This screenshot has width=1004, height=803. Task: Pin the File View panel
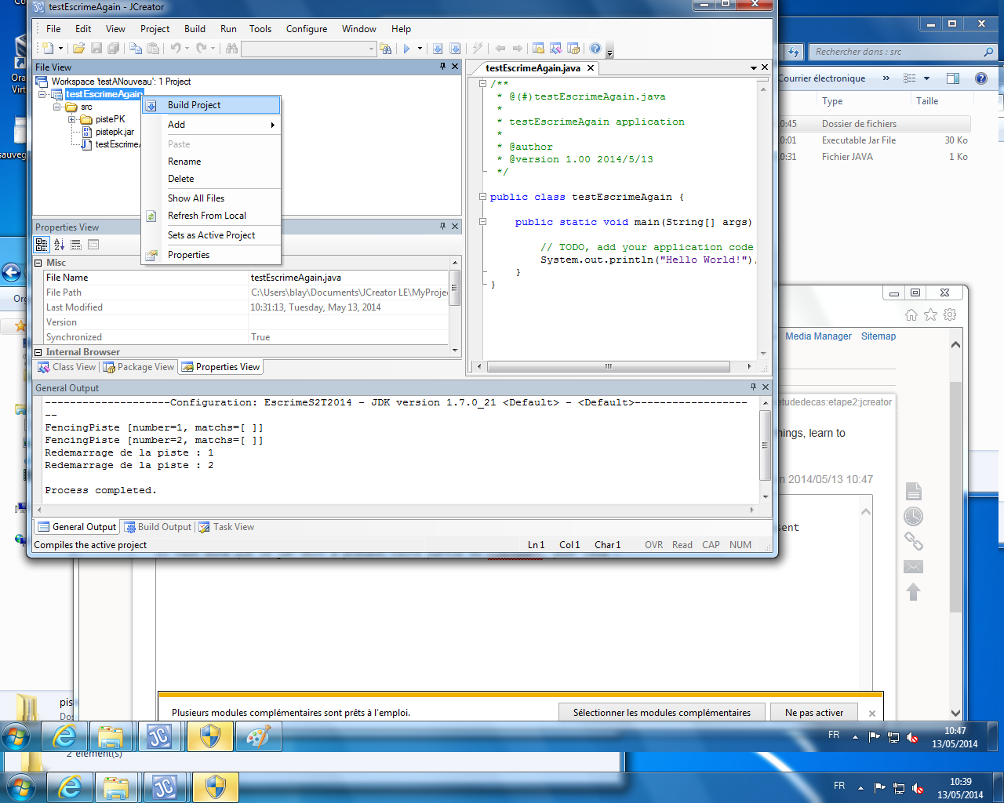(x=442, y=67)
